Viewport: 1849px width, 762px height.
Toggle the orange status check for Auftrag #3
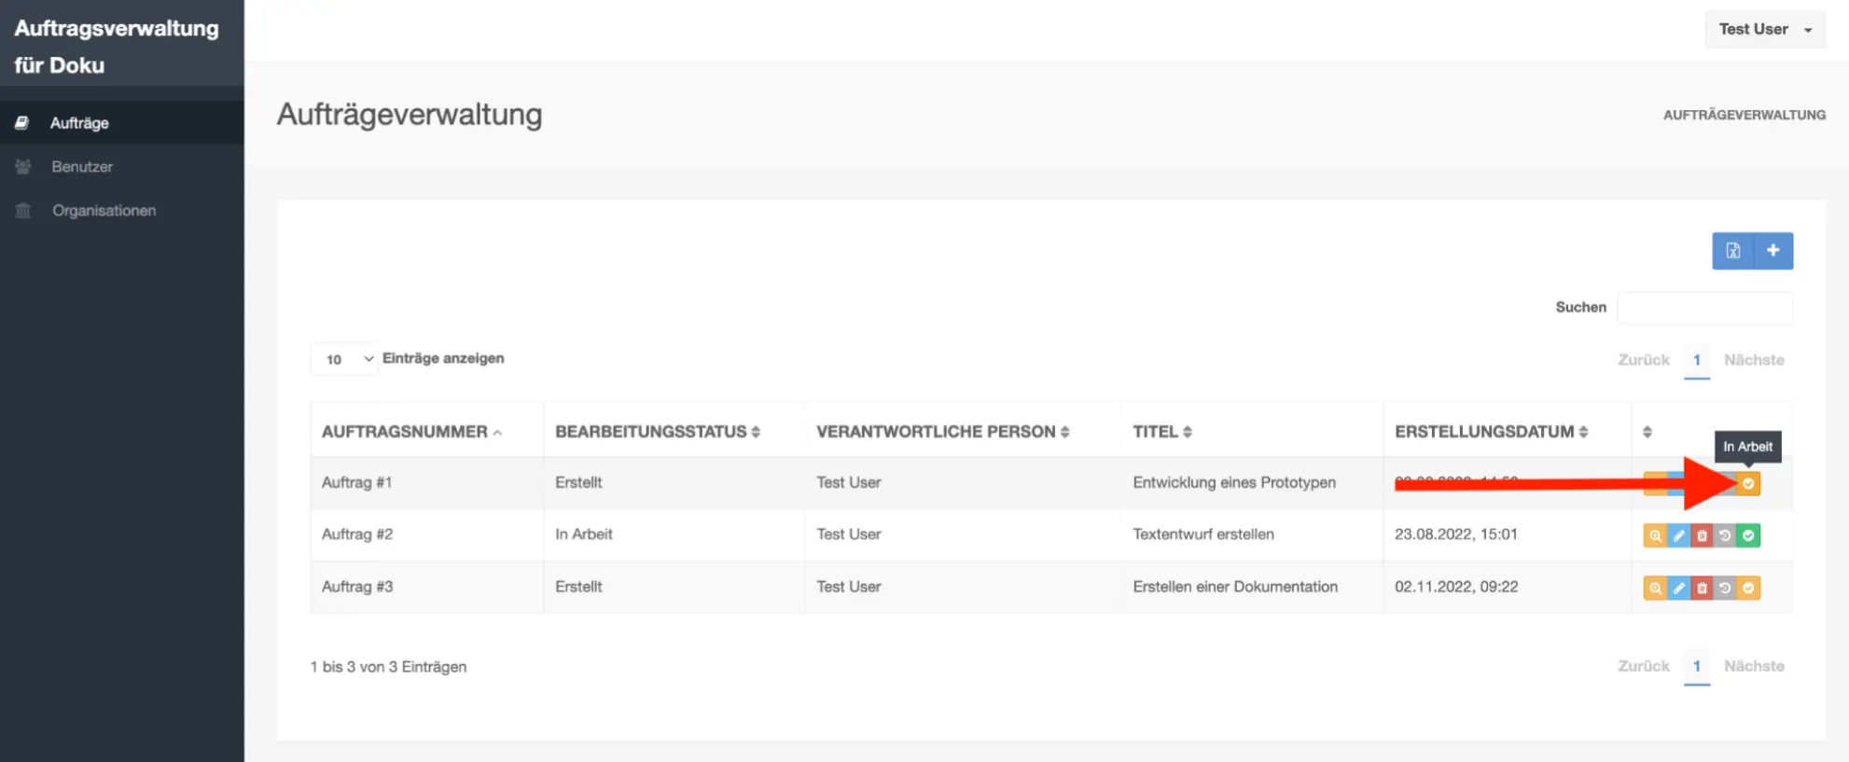(x=1748, y=588)
